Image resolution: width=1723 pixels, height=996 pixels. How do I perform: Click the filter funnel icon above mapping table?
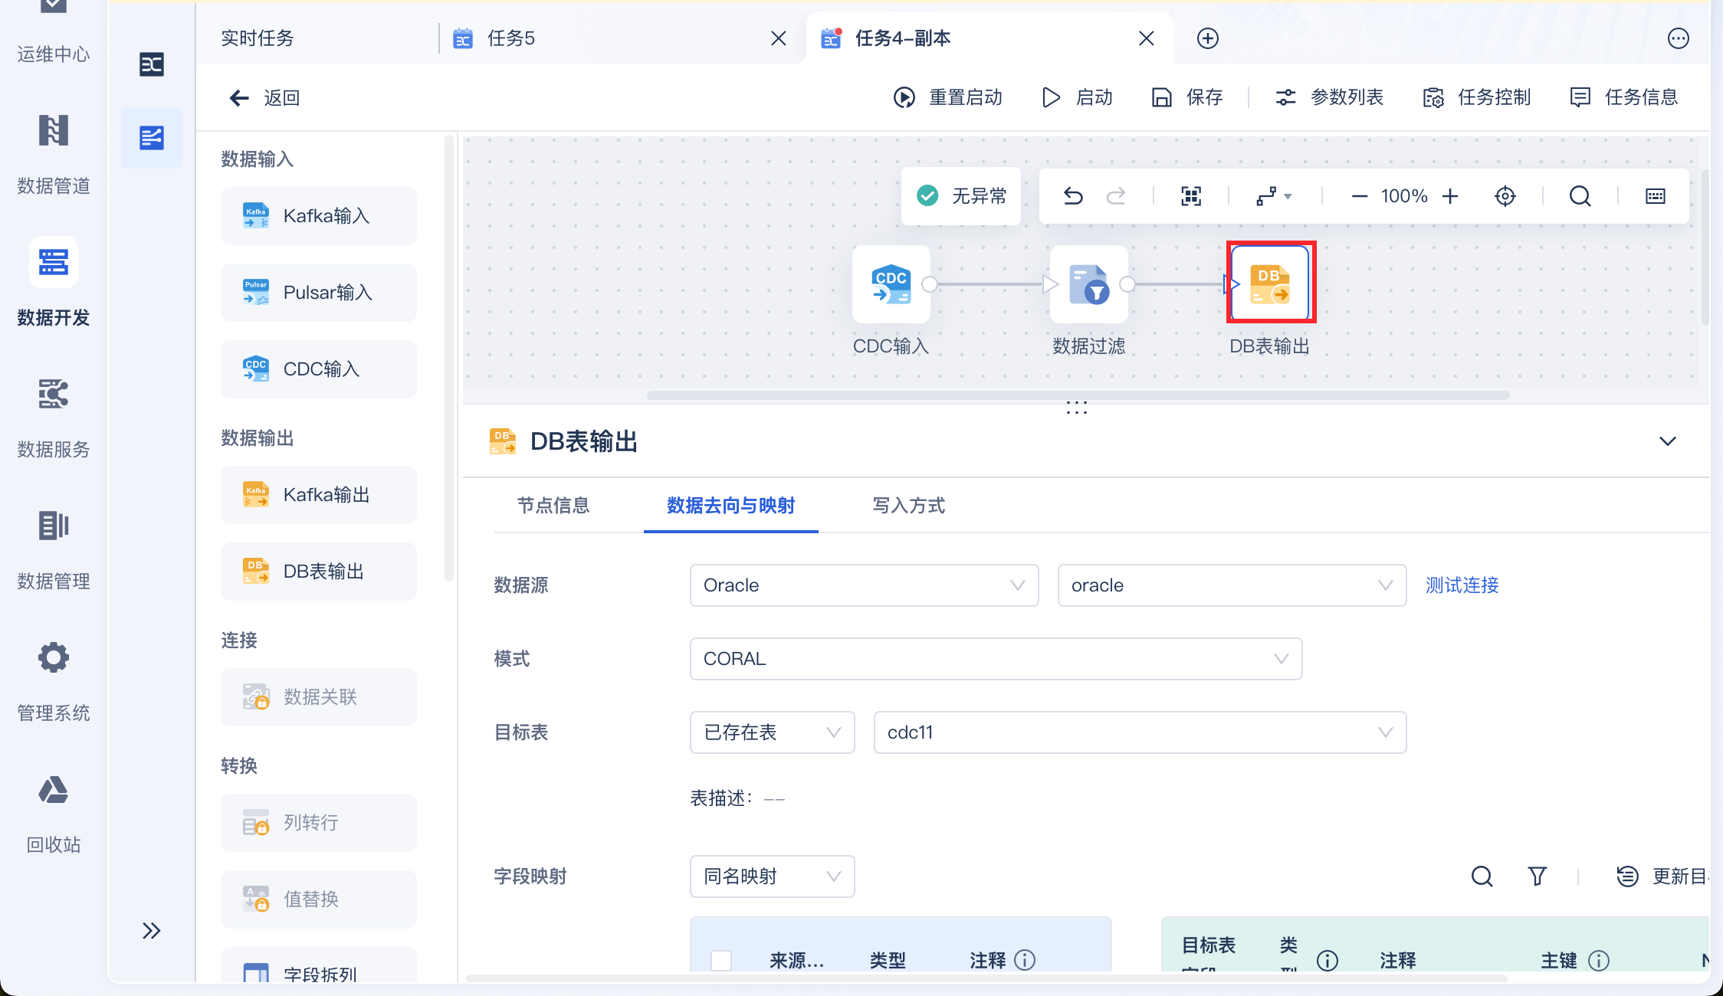[1537, 876]
